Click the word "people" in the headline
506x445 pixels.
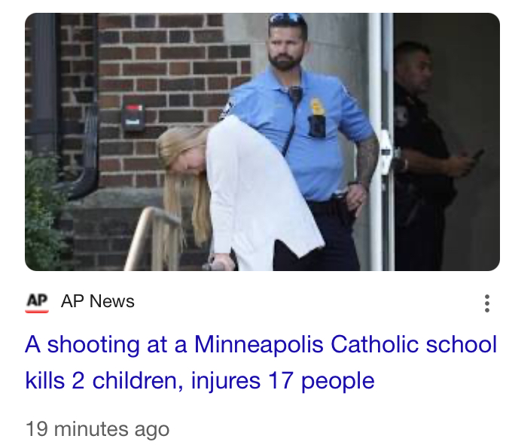tap(337, 382)
